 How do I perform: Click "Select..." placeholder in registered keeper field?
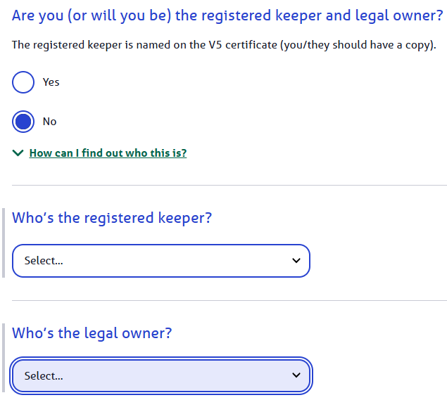coord(44,261)
